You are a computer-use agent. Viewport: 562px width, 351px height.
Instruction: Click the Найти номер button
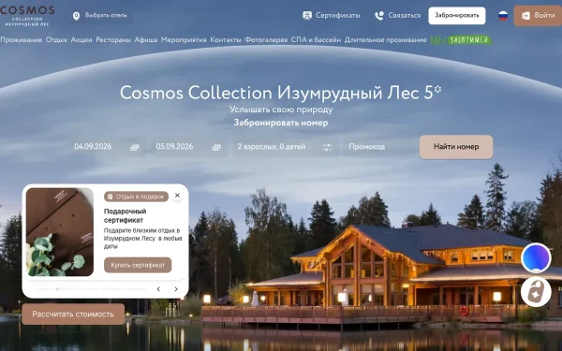click(456, 147)
